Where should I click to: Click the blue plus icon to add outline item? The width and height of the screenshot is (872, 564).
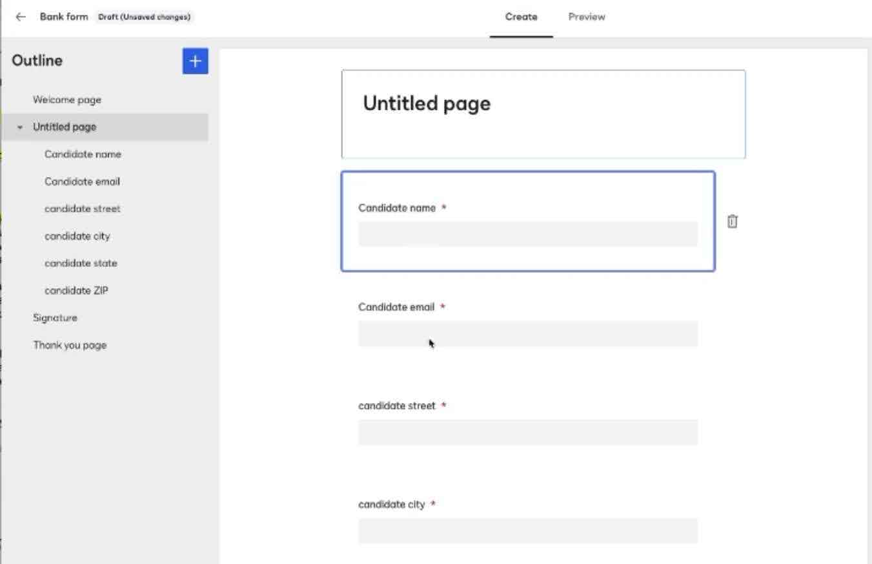pos(195,61)
